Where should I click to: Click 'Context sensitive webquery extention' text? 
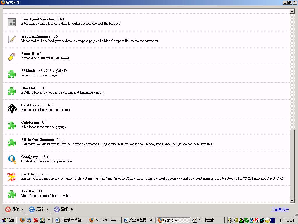[x=47, y=161]
